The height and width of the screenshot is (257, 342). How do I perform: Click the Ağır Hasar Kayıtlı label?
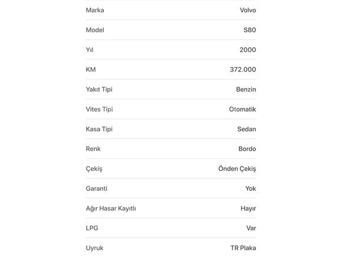click(x=111, y=209)
